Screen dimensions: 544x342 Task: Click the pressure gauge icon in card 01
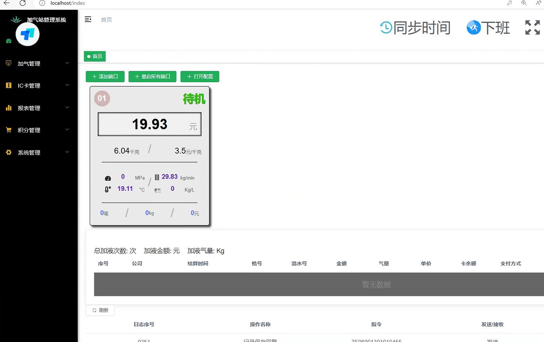pyautogui.click(x=108, y=178)
